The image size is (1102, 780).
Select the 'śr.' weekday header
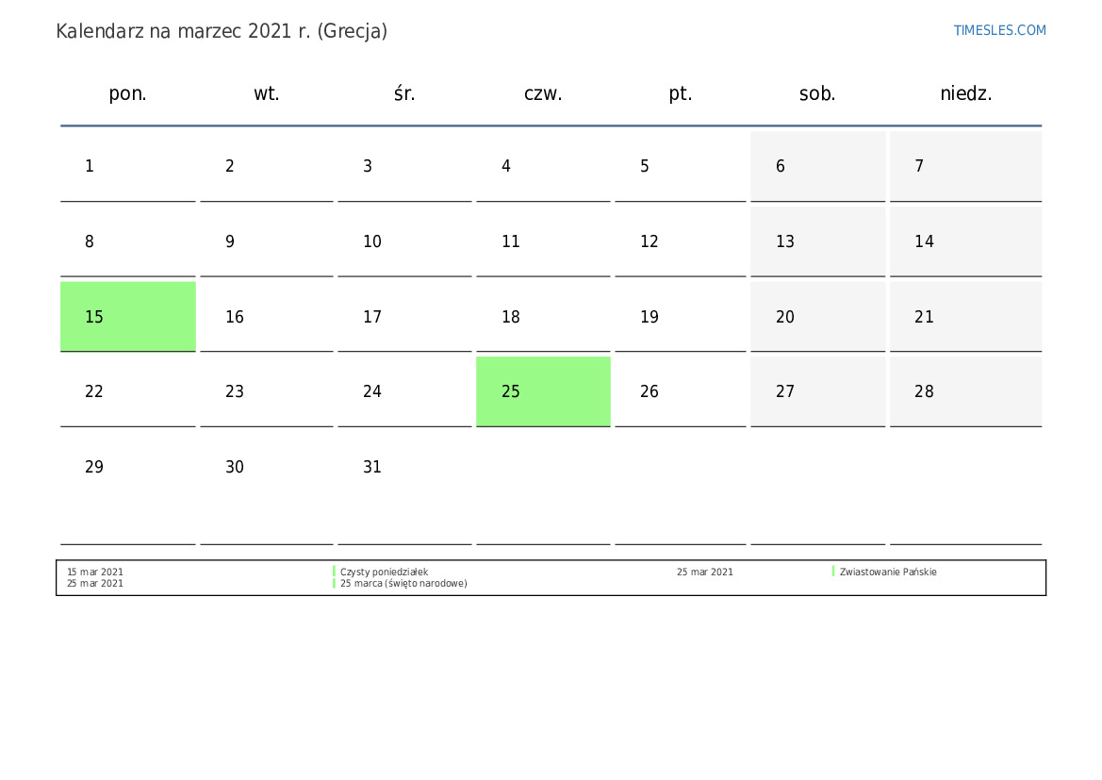click(404, 93)
